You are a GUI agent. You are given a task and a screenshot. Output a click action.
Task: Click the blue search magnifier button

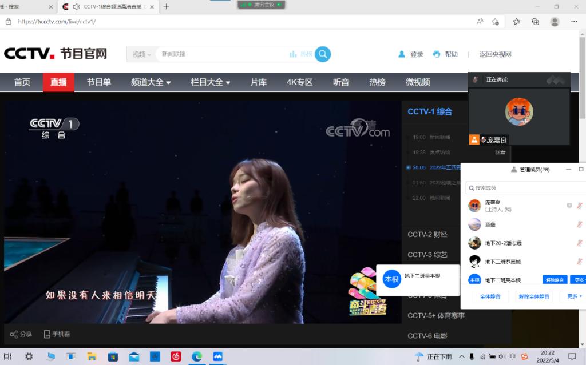(323, 54)
